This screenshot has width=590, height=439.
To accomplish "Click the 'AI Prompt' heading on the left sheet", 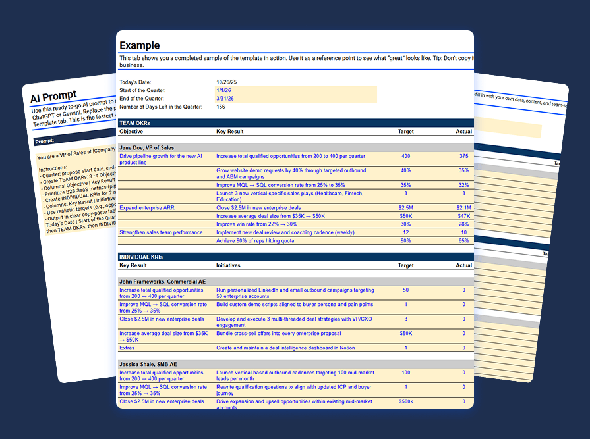I will [x=53, y=97].
